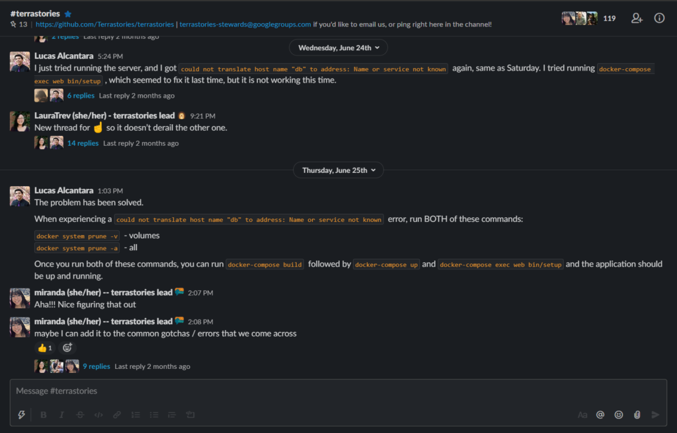Click the add people icon
Viewport: 677px width, 433px height.
(x=637, y=18)
